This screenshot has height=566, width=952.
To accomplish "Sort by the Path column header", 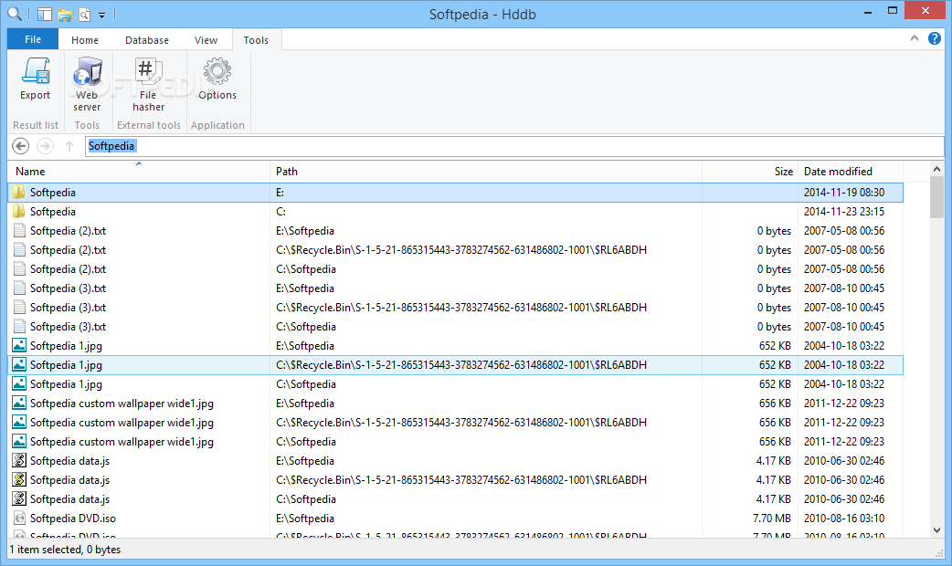I will (x=486, y=172).
